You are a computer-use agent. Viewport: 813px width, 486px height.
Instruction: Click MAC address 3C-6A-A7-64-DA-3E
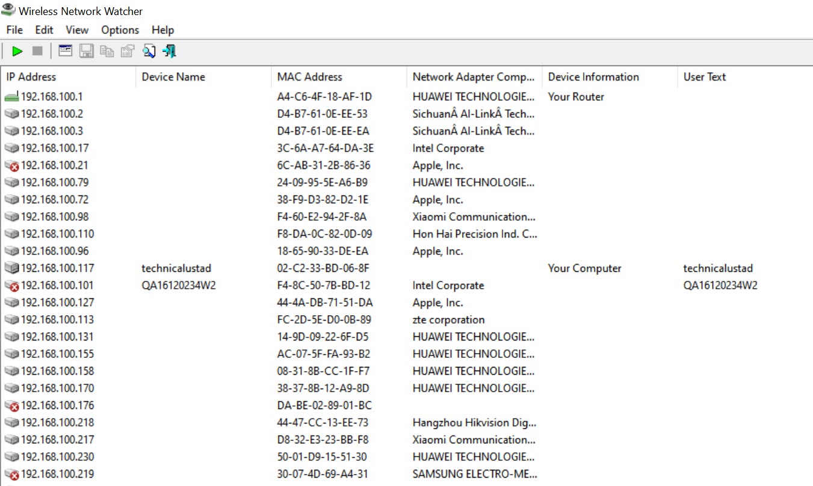pos(325,148)
